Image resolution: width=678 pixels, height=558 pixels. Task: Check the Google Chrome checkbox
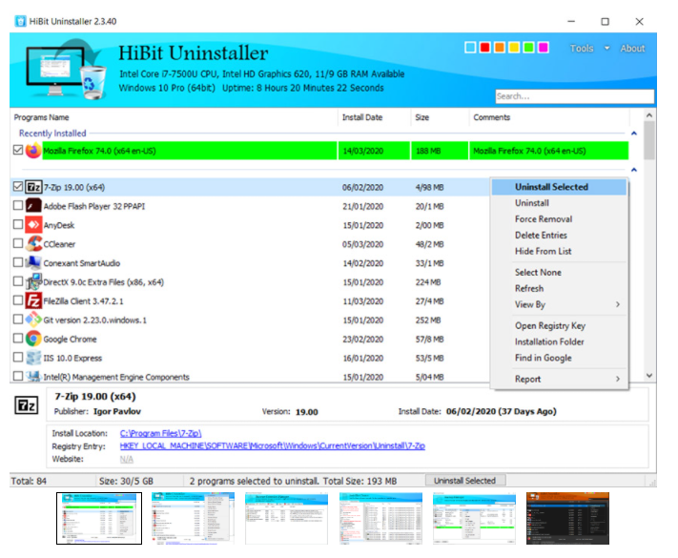[x=18, y=339]
